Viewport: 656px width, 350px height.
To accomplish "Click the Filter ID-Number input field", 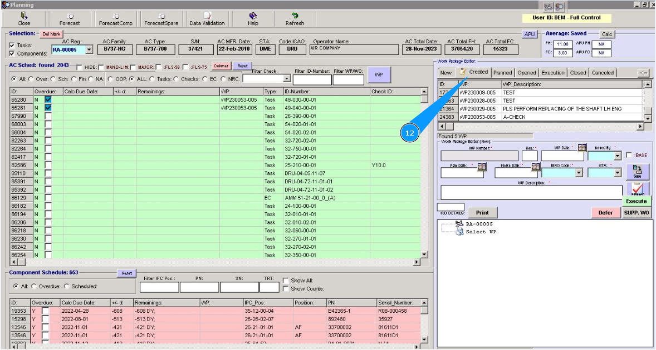I will [x=312, y=80].
